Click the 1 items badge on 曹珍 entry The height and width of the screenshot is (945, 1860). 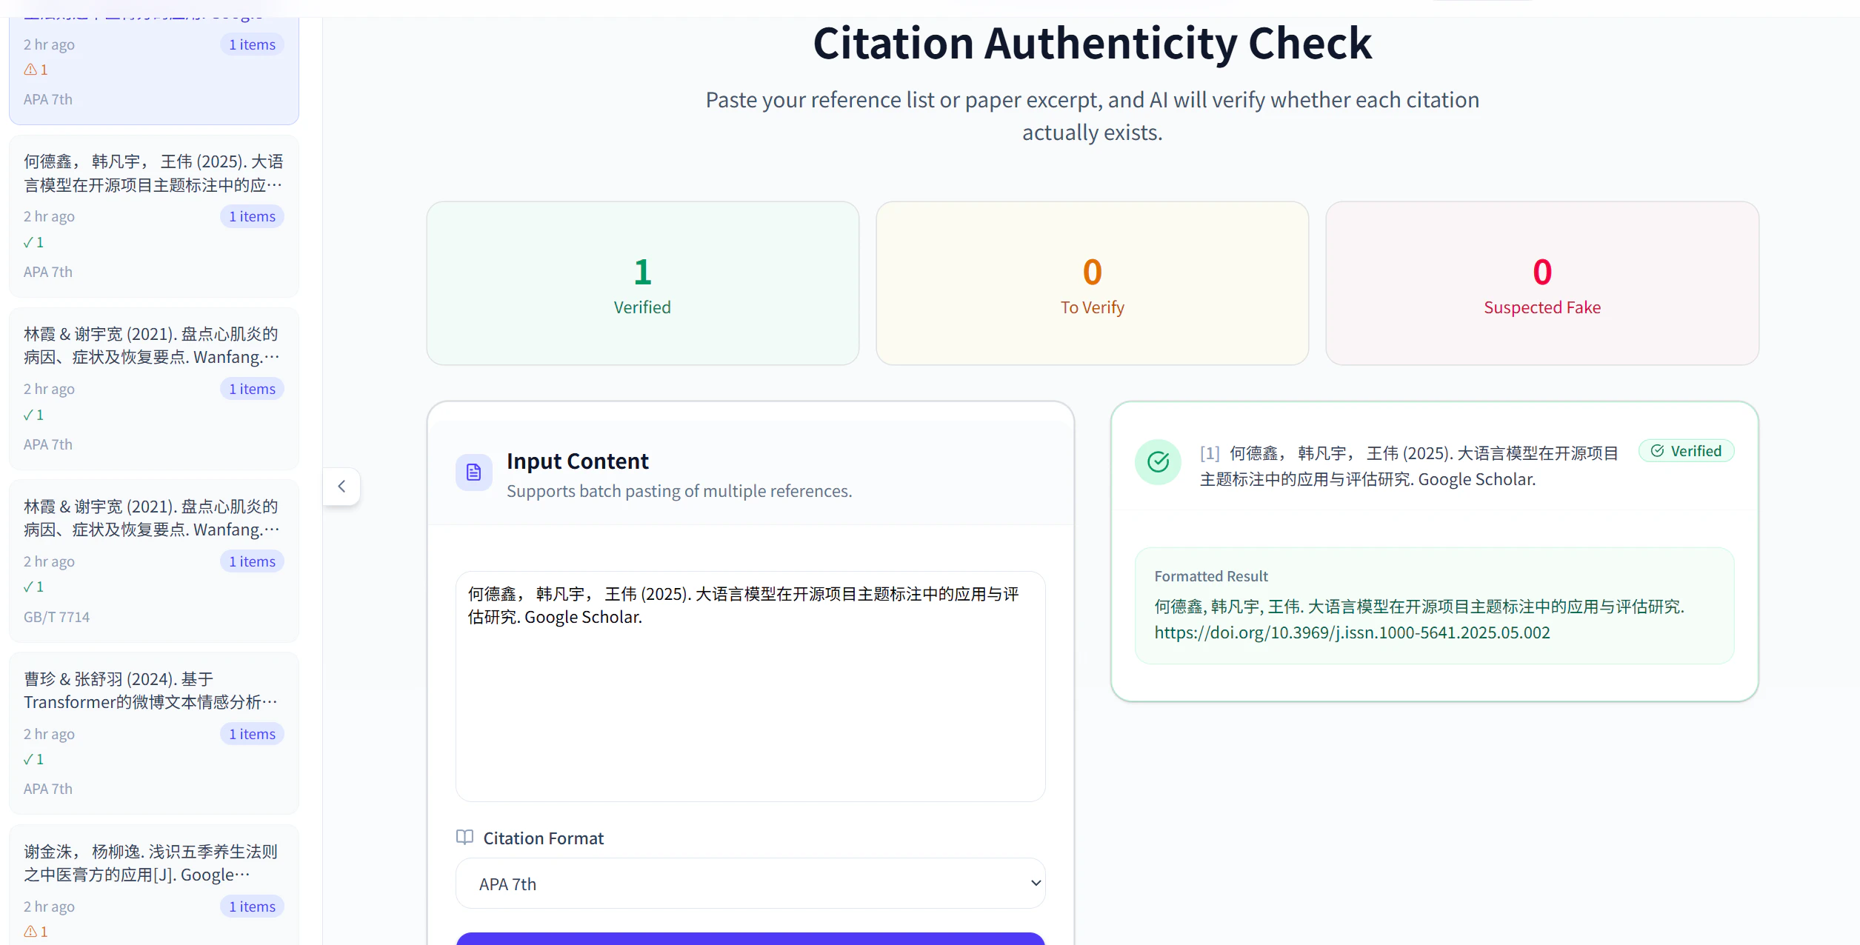tap(252, 734)
